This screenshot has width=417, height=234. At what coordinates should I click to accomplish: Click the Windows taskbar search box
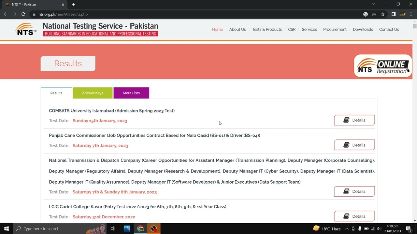[60, 228]
